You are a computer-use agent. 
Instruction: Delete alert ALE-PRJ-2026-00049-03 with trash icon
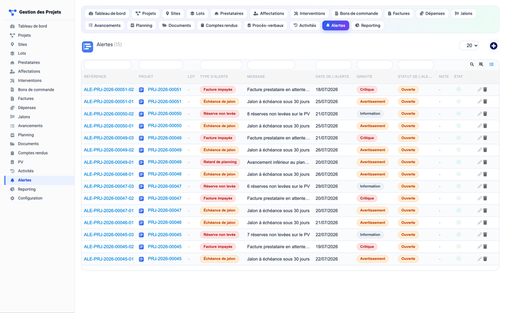click(x=485, y=138)
